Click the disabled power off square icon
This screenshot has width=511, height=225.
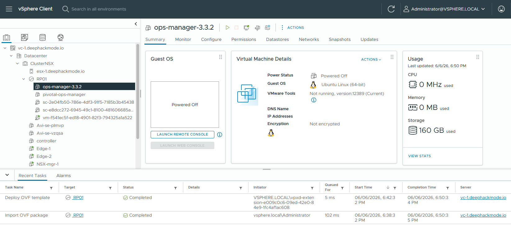click(x=236, y=28)
